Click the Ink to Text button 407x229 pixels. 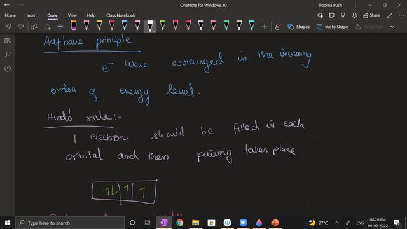click(x=369, y=27)
